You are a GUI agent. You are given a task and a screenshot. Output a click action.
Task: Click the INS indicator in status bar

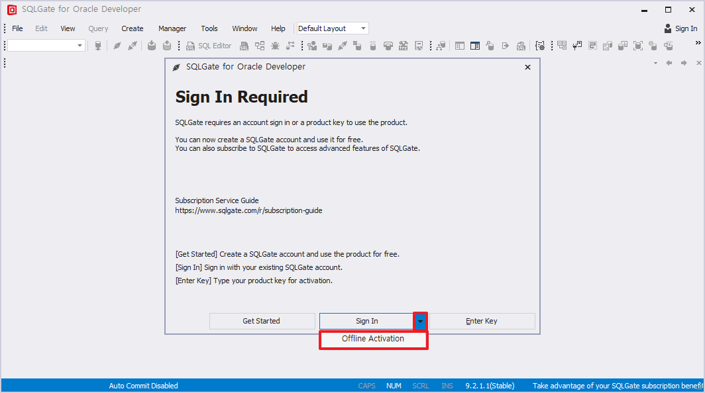447,386
